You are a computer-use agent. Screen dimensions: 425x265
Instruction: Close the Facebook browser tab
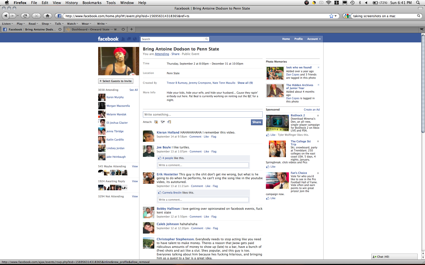[x=60, y=30]
